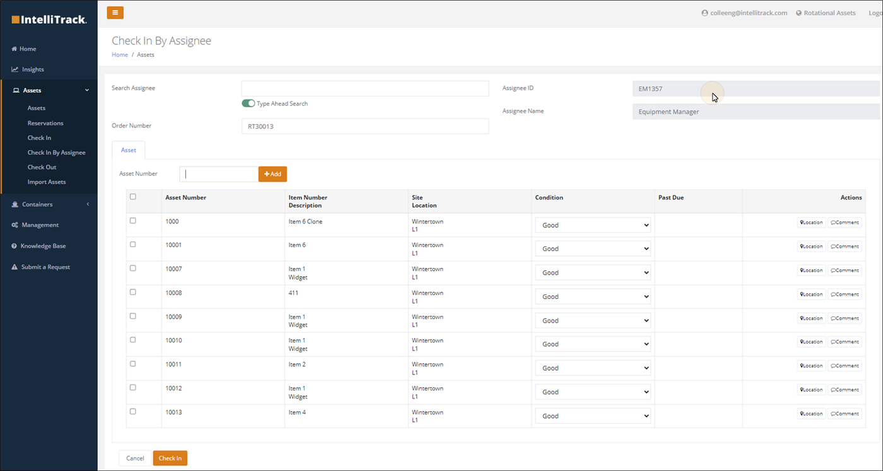Click the orange Check In button
Viewport: 883px width, 471px height.
(170, 458)
